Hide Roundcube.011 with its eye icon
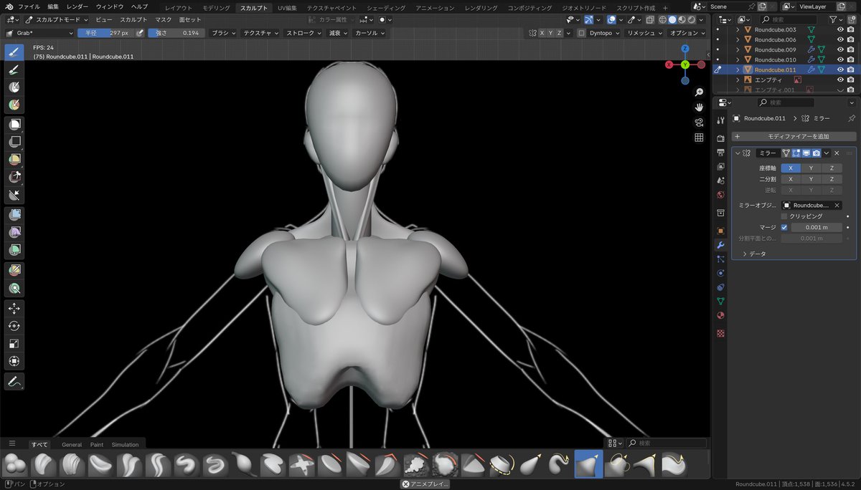 click(840, 69)
